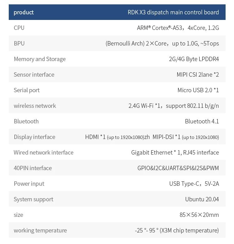Select the 'USB Type-C, 5V-2A' value

pos(194,184)
